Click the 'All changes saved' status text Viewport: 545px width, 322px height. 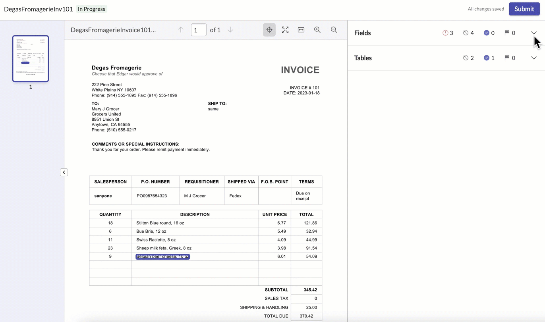(x=486, y=9)
